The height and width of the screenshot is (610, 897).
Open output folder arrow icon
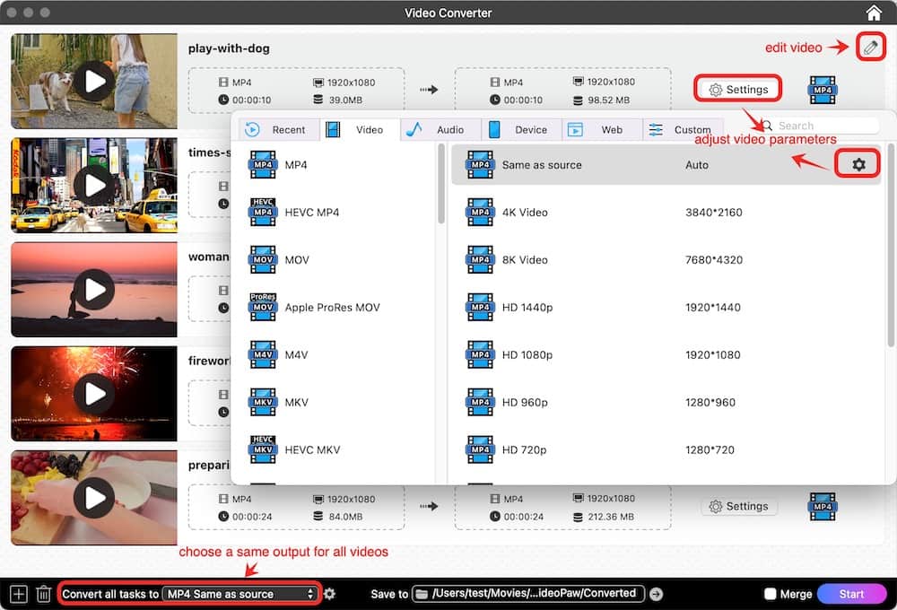click(656, 594)
